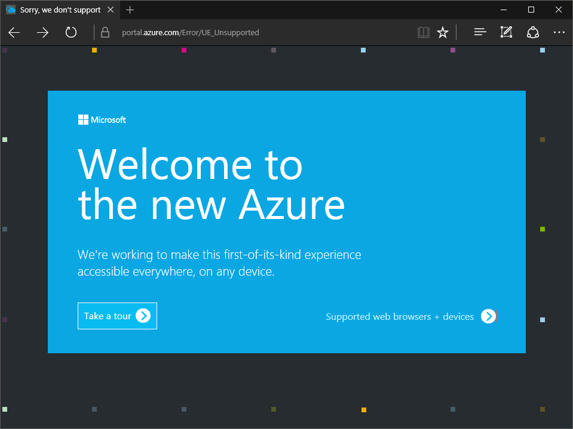Click the Microsoft logo on the banner
573x429 pixels.
point(102,120)
